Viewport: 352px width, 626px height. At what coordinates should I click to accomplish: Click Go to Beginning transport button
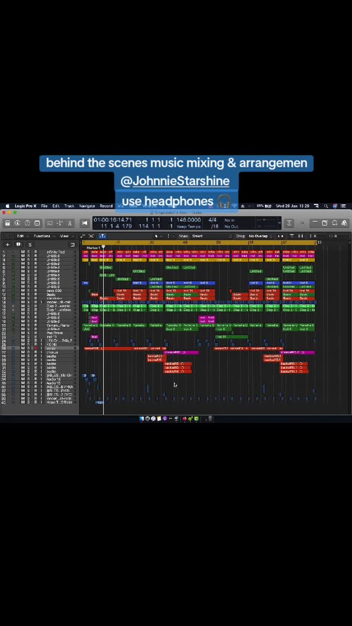coord(85,223)
